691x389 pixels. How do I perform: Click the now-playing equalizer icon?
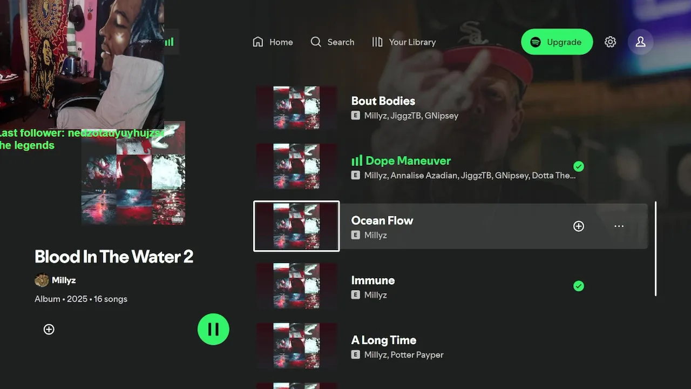170,42
